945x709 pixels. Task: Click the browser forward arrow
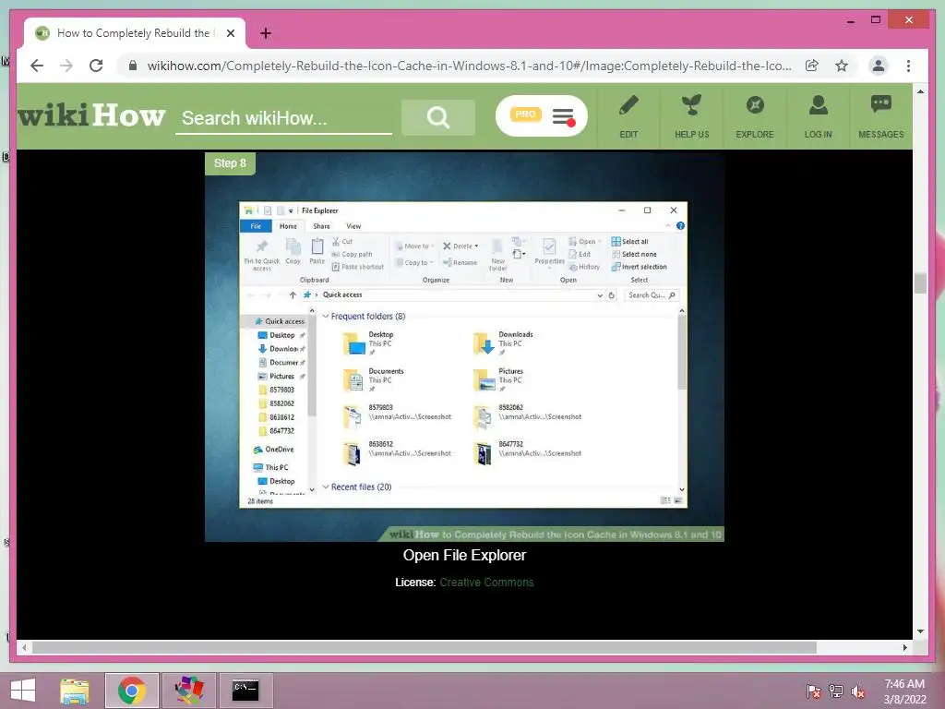tap(66, 66)
